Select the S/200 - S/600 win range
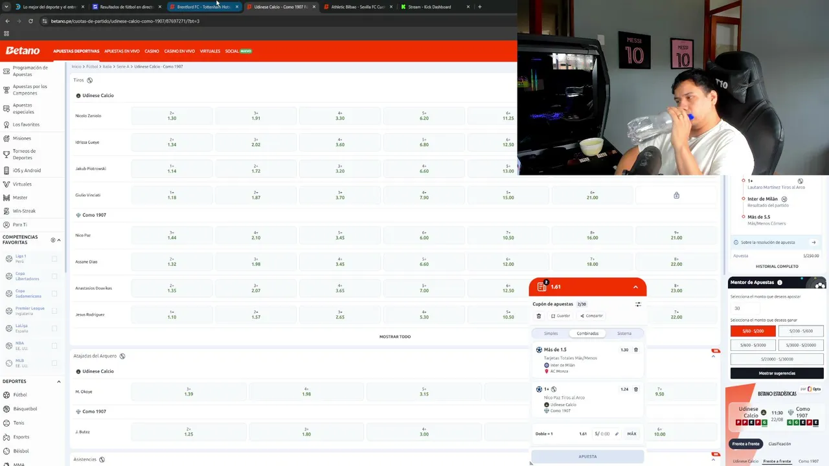Image resolution: width=829 pixels, height=466 pixels. (801, 331)
